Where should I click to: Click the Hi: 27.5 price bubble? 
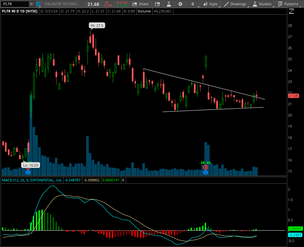coord(97,26)
